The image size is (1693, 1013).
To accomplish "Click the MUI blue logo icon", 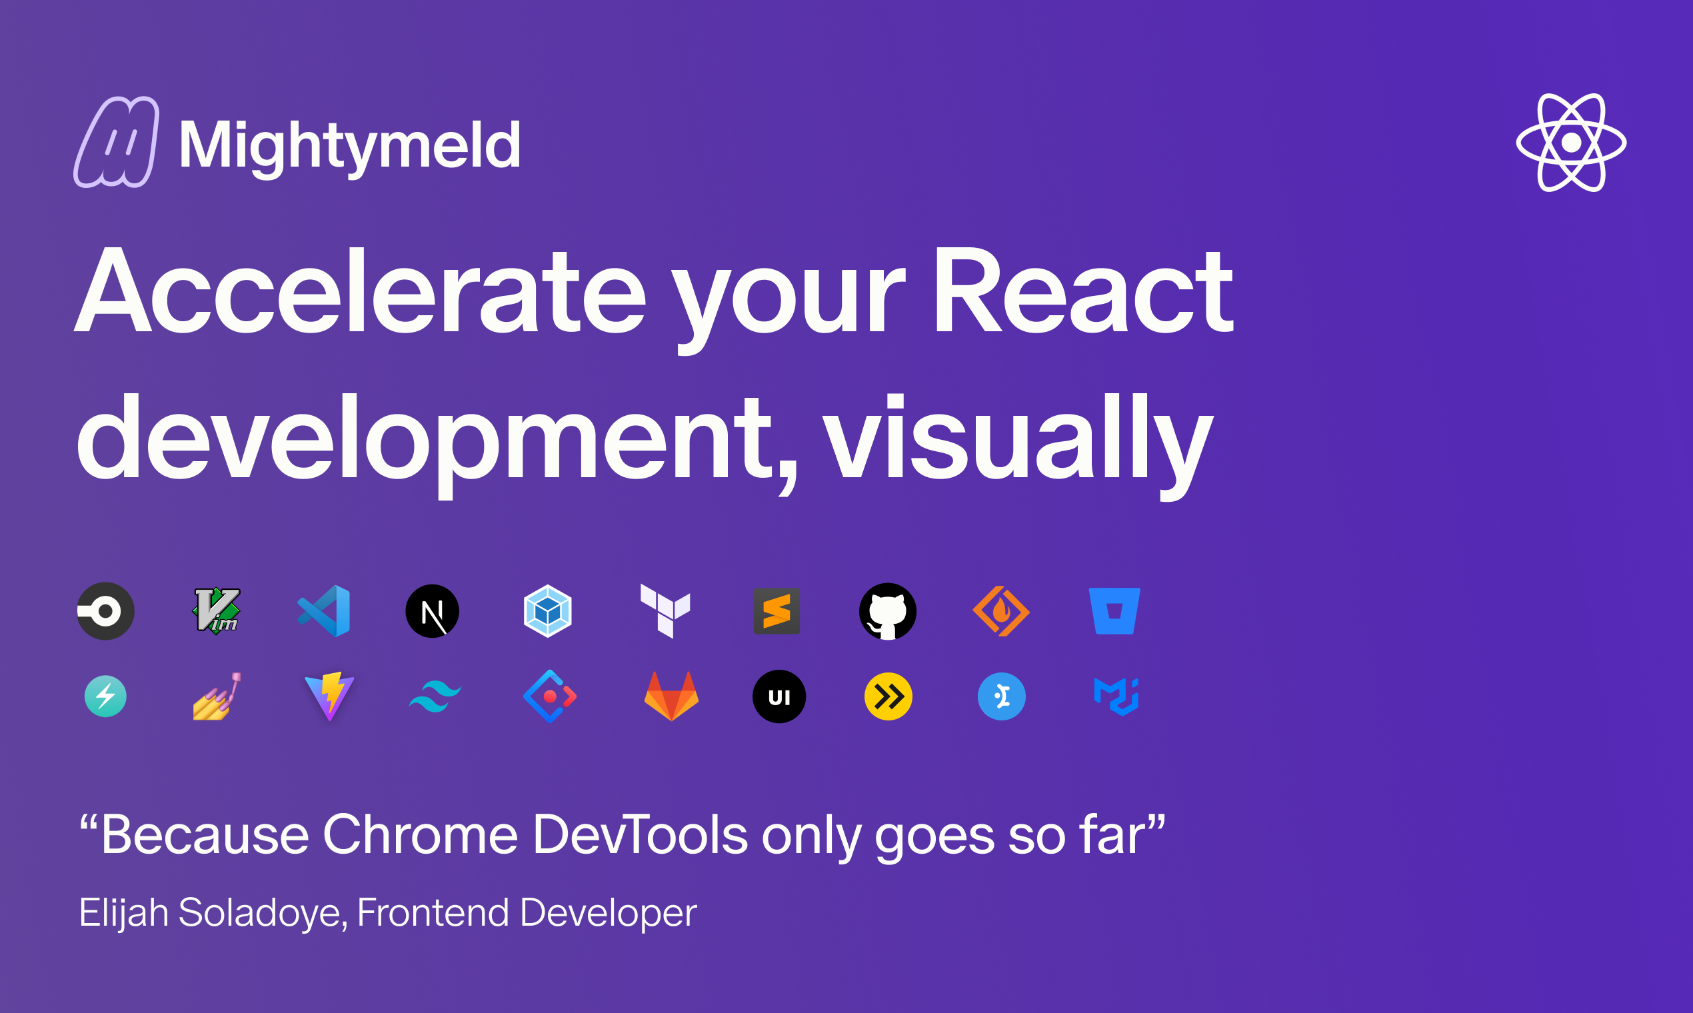I will (x=1116, y=696).
